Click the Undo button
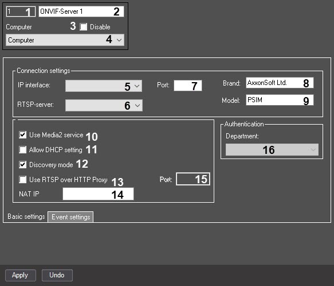 tap(57, 275)
